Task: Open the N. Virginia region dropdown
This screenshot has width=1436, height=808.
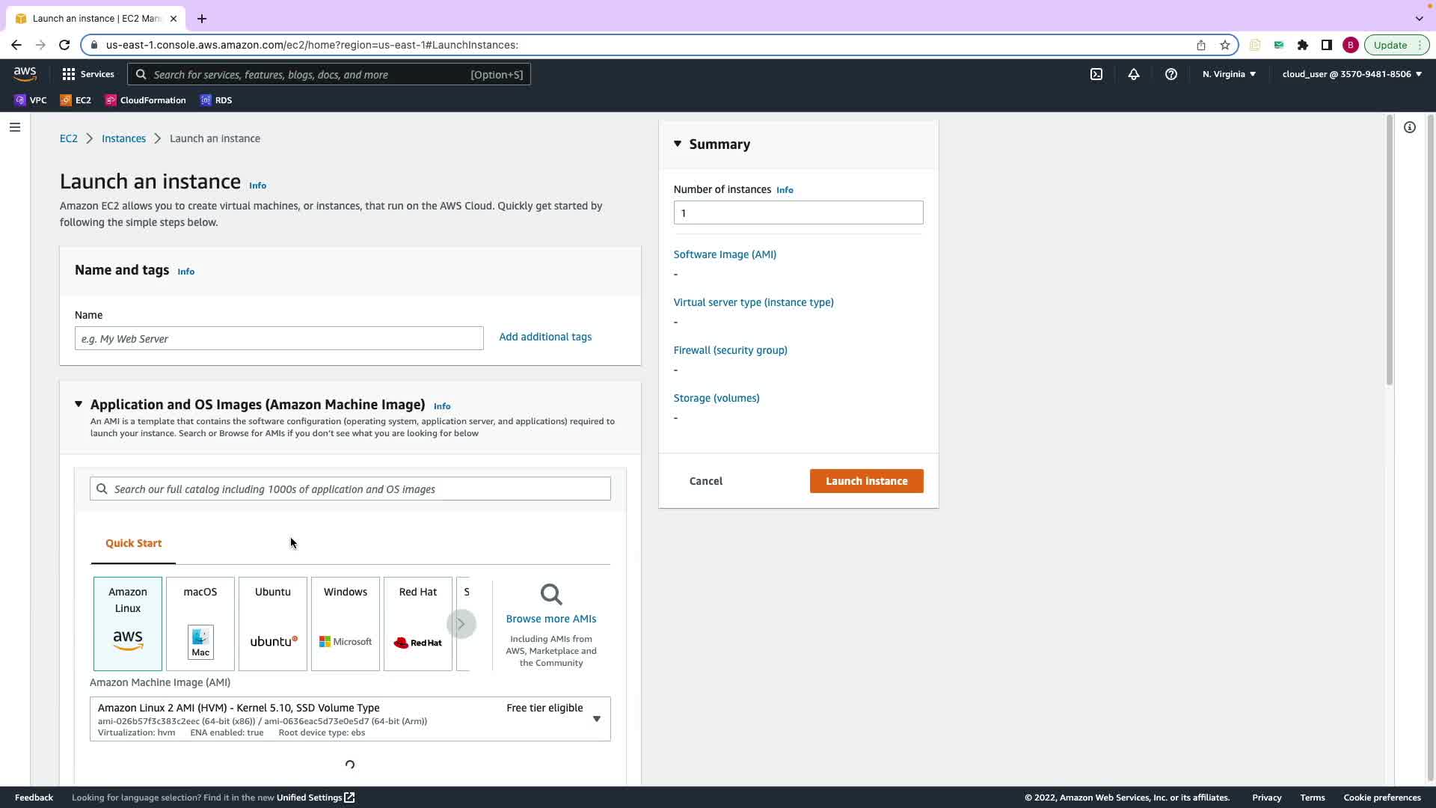Action: (x=1229, y=74)
